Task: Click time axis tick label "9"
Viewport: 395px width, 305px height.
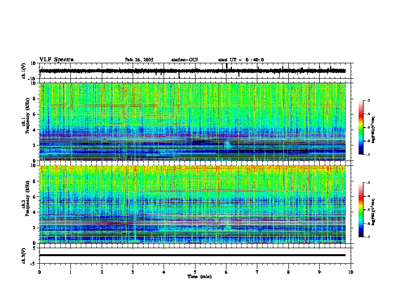Action: tap(319, 272)
